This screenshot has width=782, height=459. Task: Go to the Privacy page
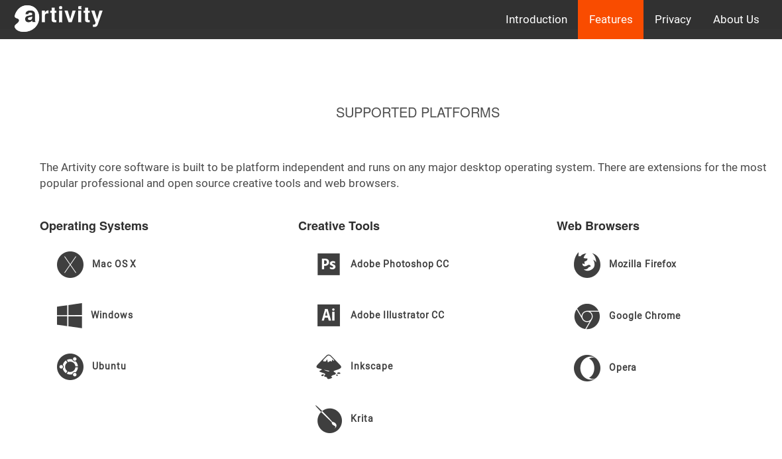click(x=673, y=20)
